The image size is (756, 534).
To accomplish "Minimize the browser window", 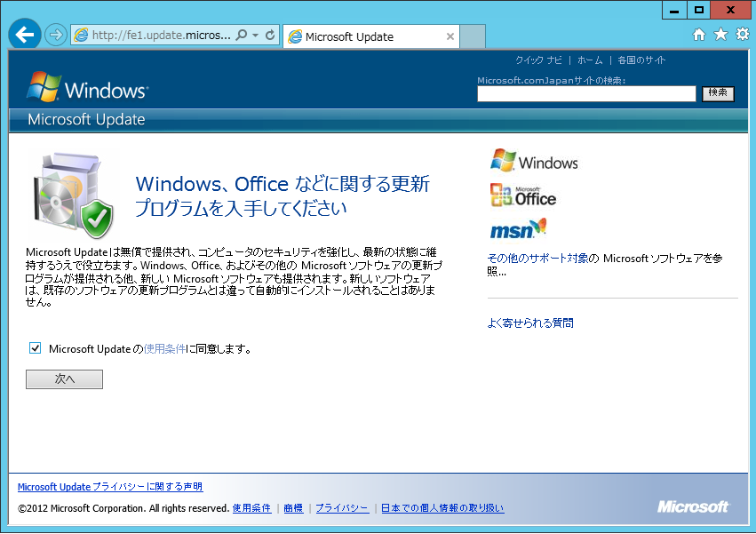I will (x=674, y=10).
